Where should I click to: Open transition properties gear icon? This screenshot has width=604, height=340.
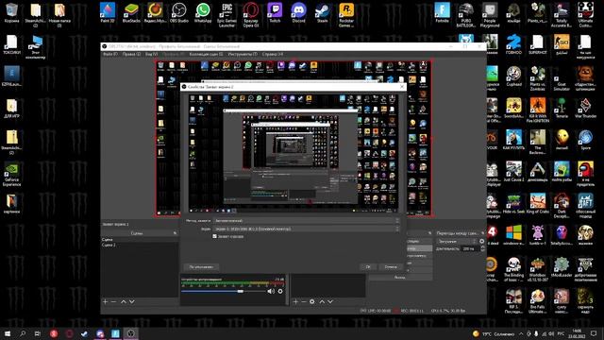(x=482, y=242)
